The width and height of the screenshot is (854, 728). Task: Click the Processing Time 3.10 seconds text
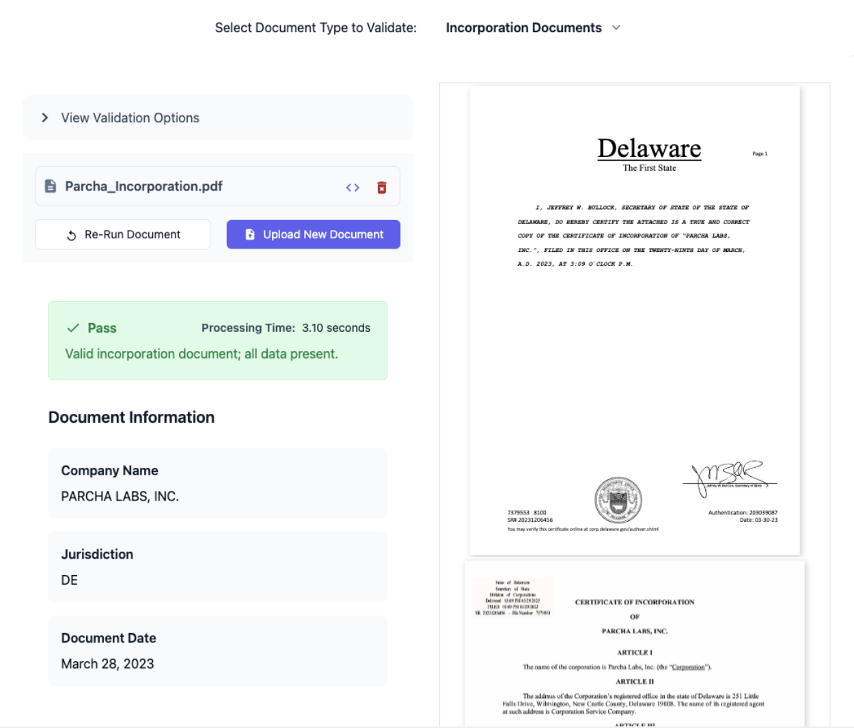pos(286,328)
